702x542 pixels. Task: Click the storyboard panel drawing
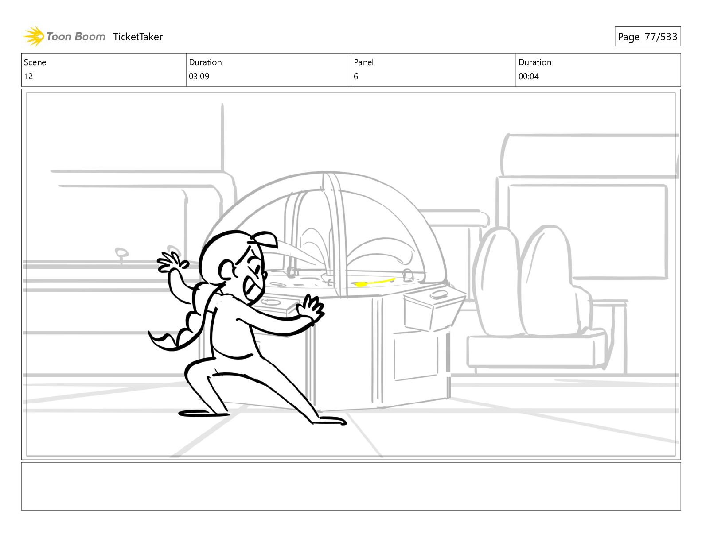coord(351,274)
